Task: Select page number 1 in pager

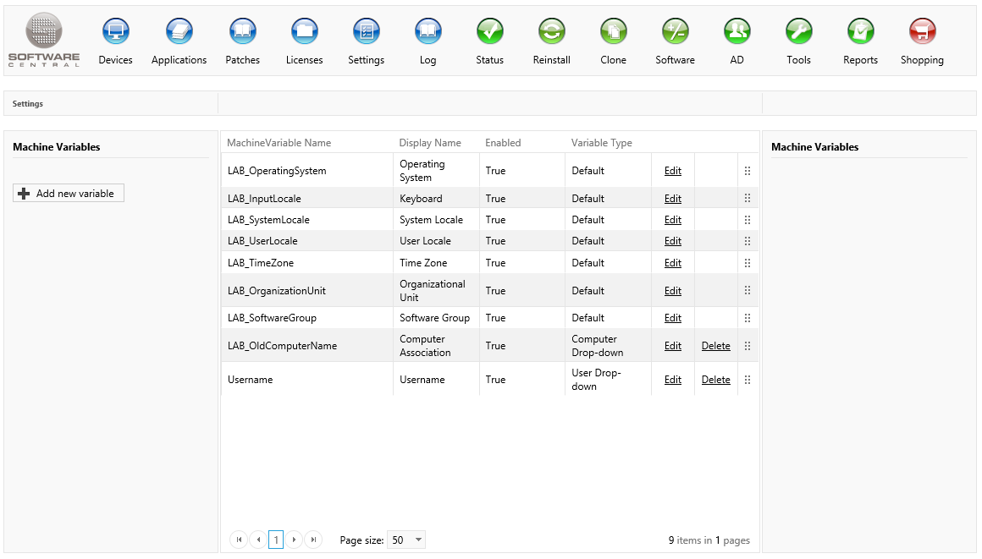Action: (x=276, y=540)
